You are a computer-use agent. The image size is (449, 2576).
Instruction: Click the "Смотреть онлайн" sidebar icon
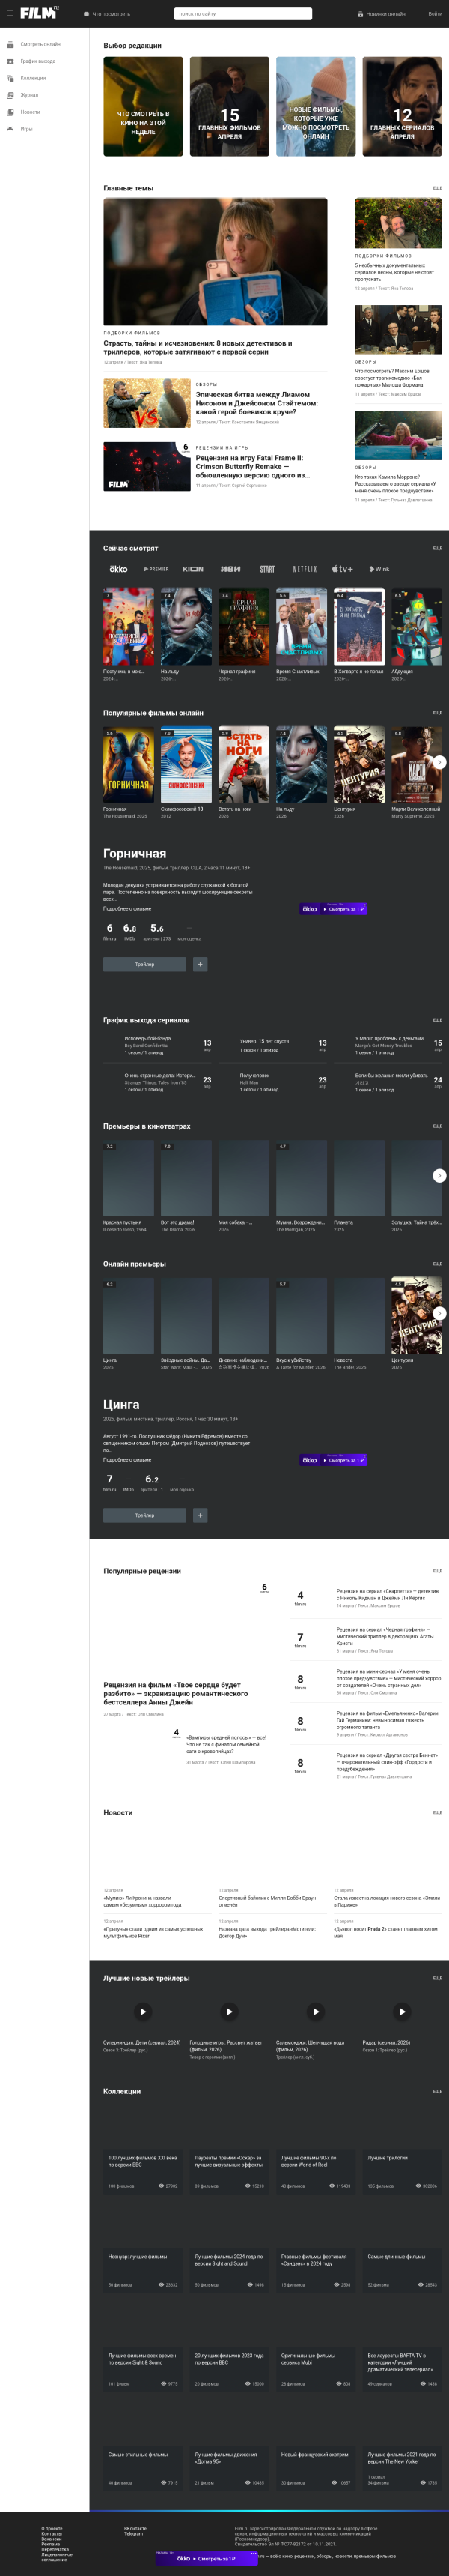click(x=11, y=44)
